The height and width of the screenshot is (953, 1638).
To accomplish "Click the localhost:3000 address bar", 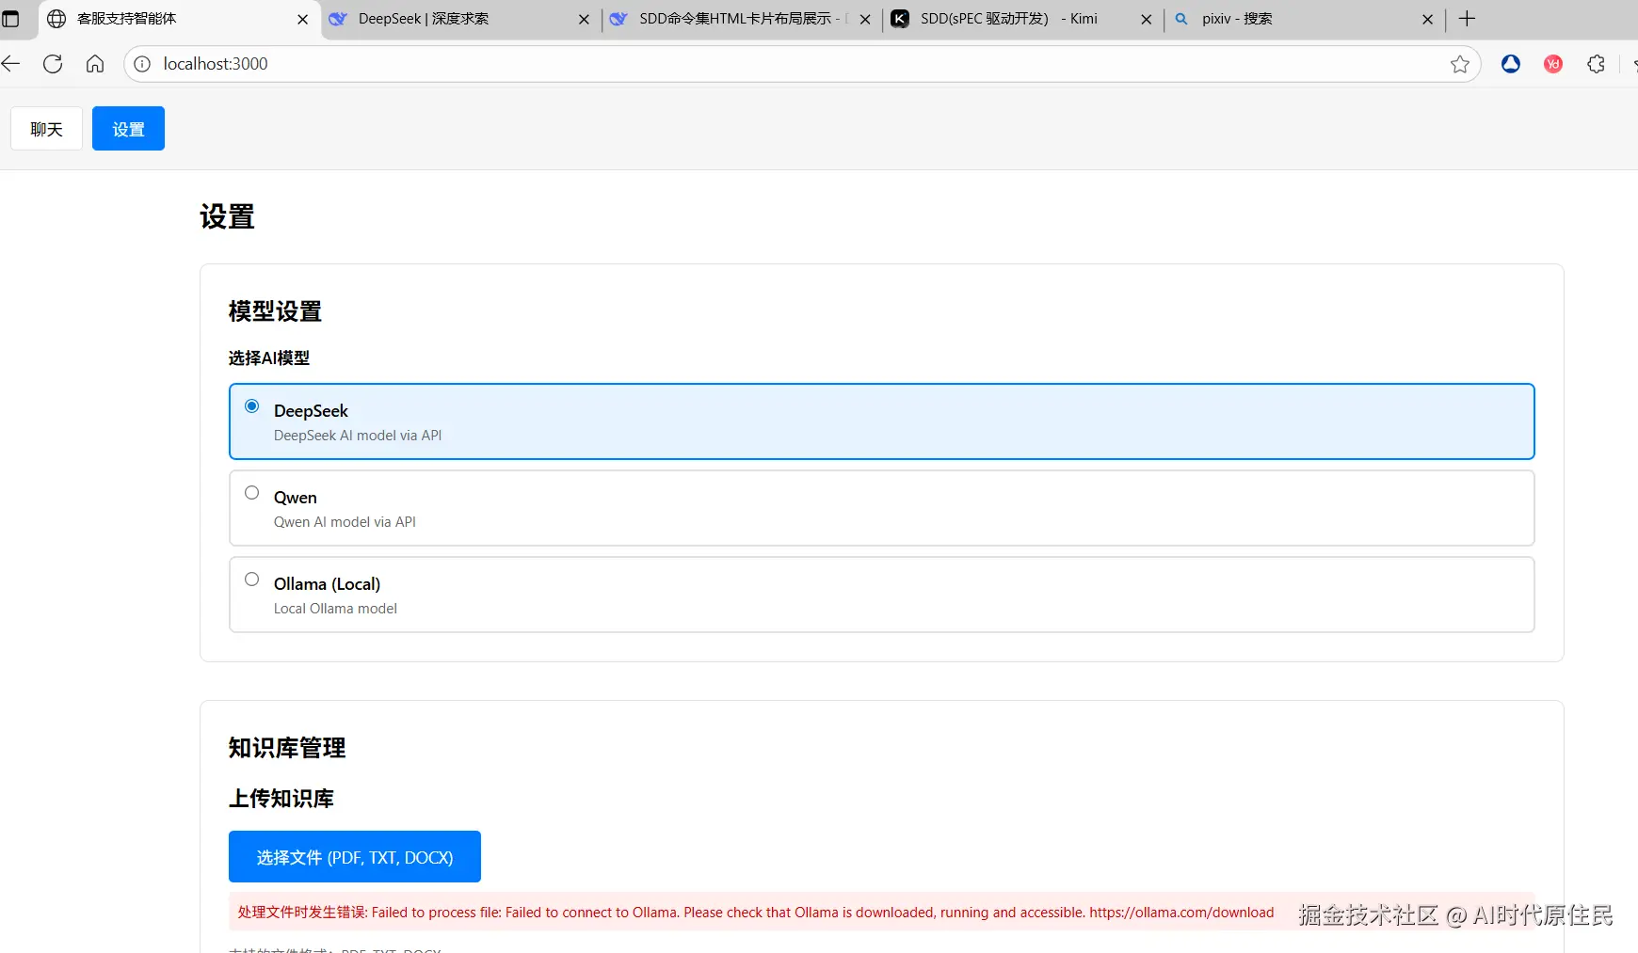I will (x=802, y=64).
